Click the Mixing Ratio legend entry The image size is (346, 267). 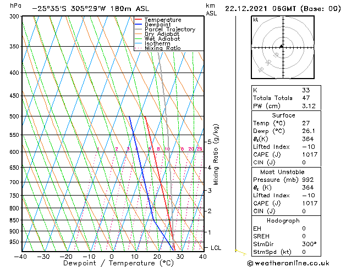click(158, 48)
